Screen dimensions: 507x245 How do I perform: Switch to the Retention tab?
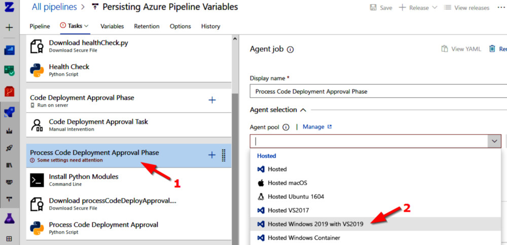tap(147, 26)
